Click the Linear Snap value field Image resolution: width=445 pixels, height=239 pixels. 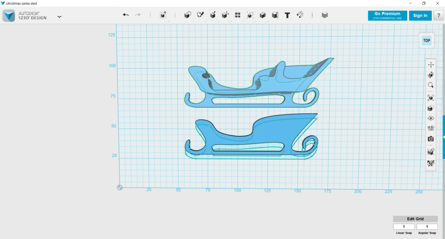coord(404,227)
